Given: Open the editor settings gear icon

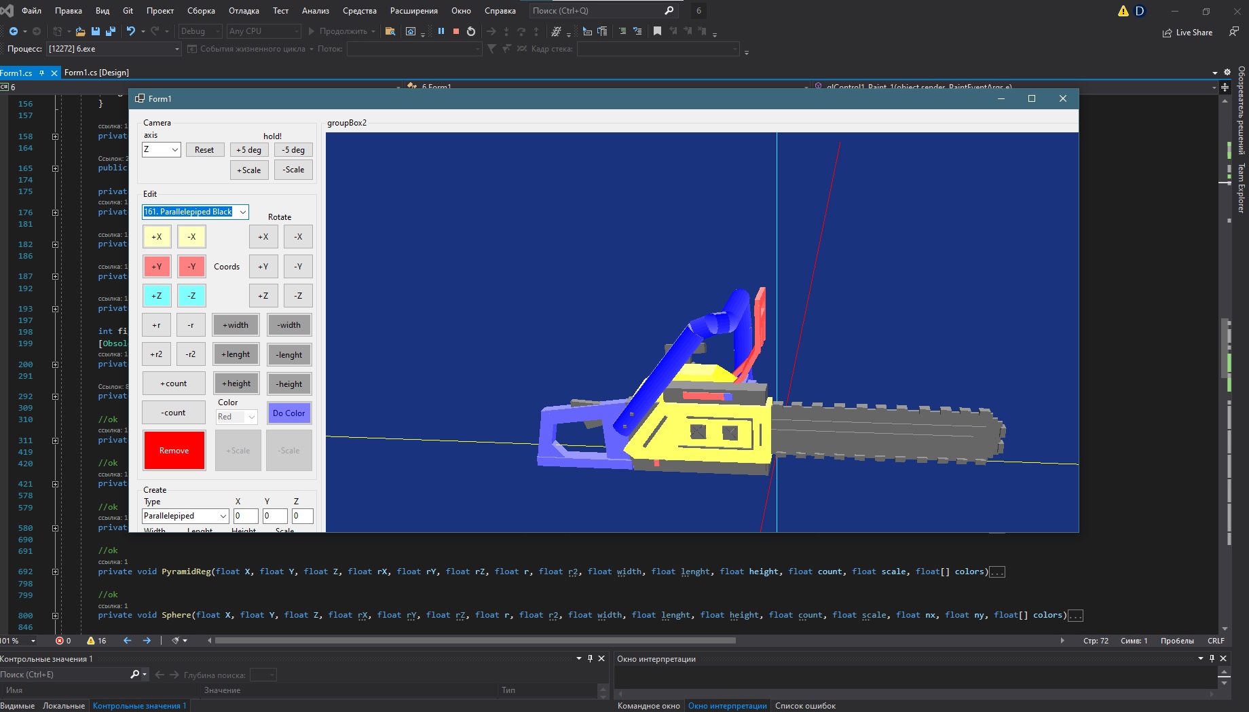Looking at the screenshot, I should click(1227, 72).
